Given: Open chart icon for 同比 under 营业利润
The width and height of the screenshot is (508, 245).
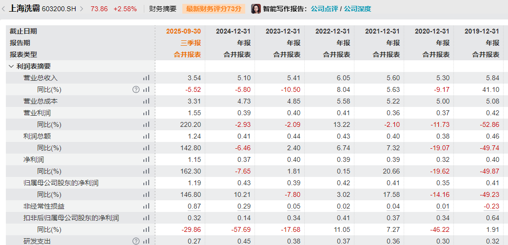Looking at the screenshot, I should pyautogui.click(x=146, y=124).
